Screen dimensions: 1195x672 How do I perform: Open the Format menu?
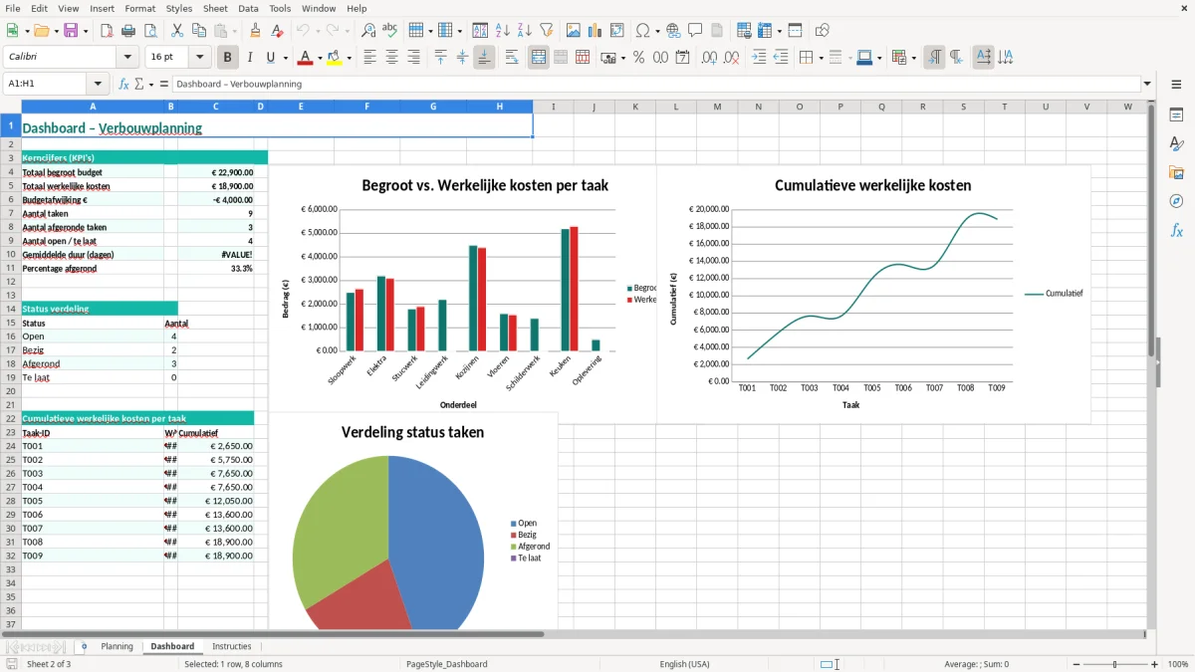(x=139, y=8)
